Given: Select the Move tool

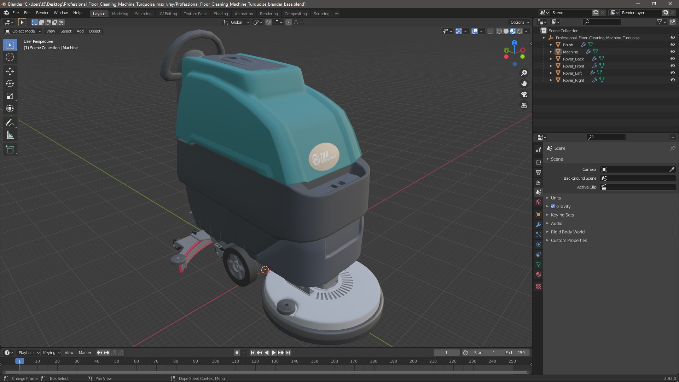Looking at the screenshot, I should coord(10,71).
